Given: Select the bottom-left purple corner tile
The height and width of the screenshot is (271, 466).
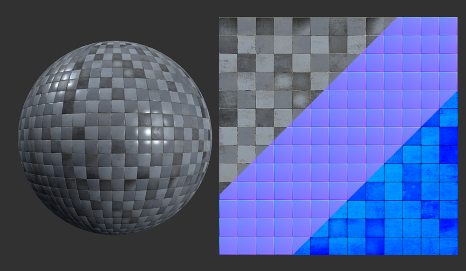Looking at the screenshot, I should 228,246.
